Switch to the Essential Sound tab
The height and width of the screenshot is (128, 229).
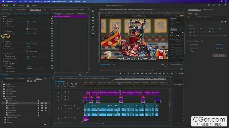pos(208,9)
